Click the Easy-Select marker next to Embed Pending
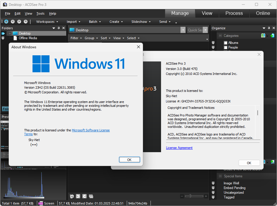This screenshot has height=206, width=277. pyautogui.click(x=213, y=188)
